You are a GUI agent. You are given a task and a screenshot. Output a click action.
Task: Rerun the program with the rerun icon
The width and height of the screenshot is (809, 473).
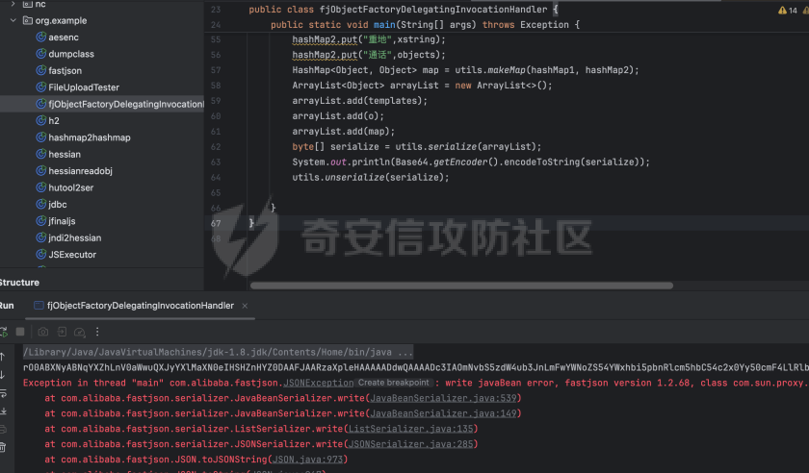tap(4, 332)
